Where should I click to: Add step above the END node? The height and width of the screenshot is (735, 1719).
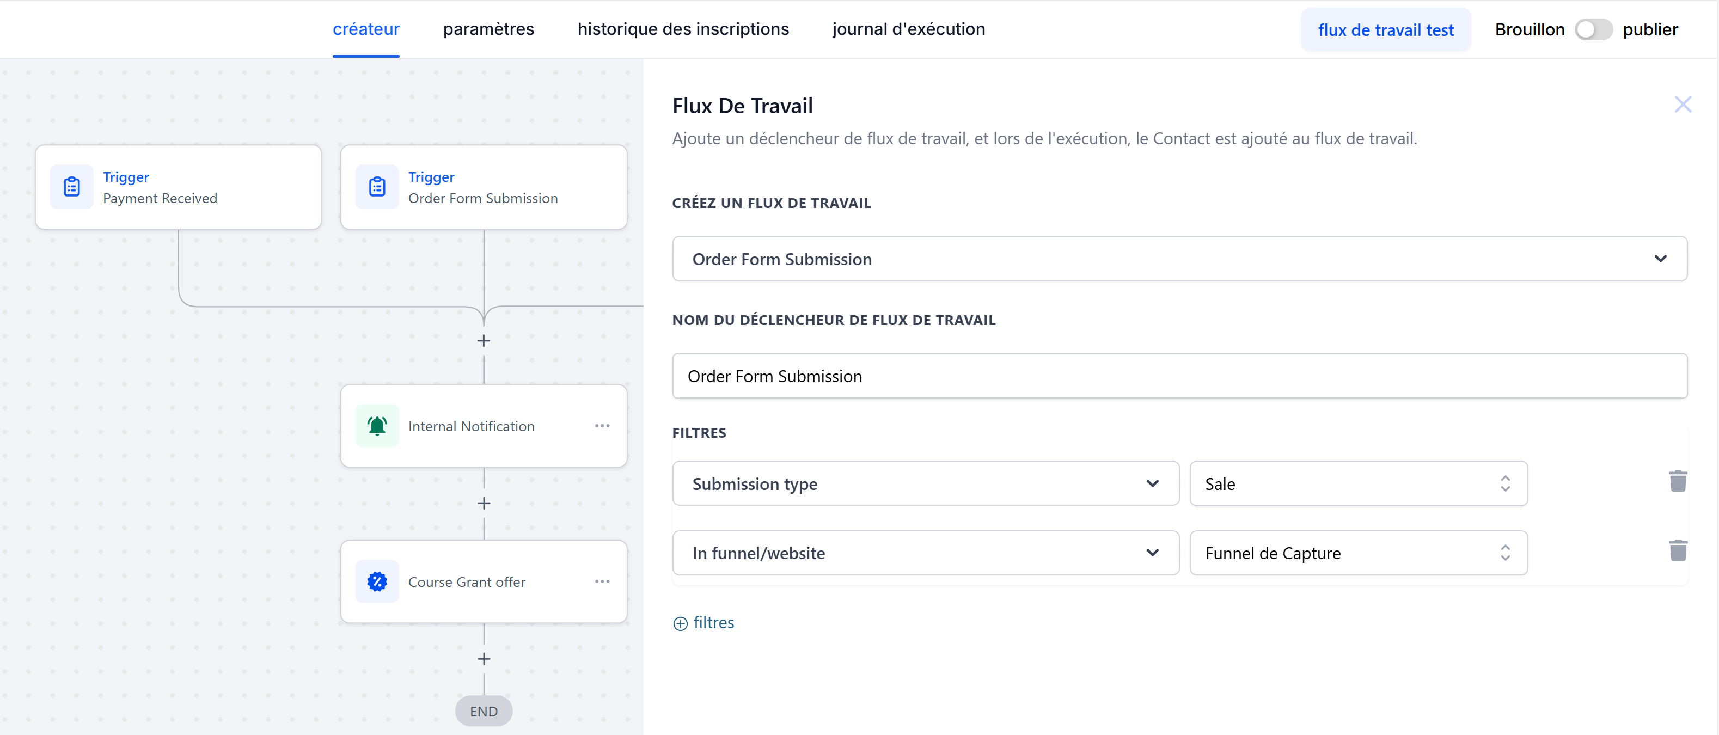pos(484,659)
